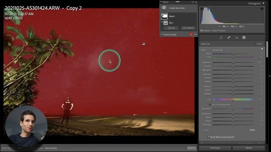The width and height of the screenshot is (271, 152).
Task: Select the Mask 1 thumbnail
Action: [x=164, y=16]
